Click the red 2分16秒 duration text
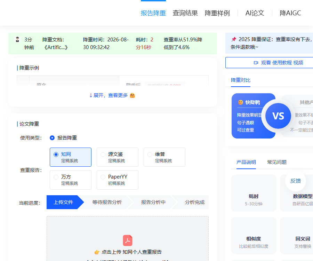This screenshot has width=313, height=261. 145,43
